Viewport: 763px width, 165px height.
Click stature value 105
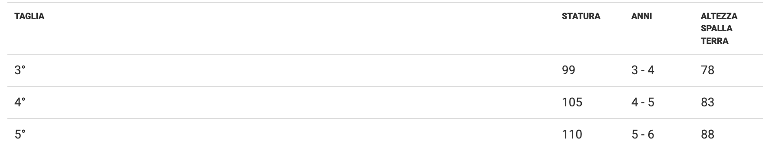[572, 102]
